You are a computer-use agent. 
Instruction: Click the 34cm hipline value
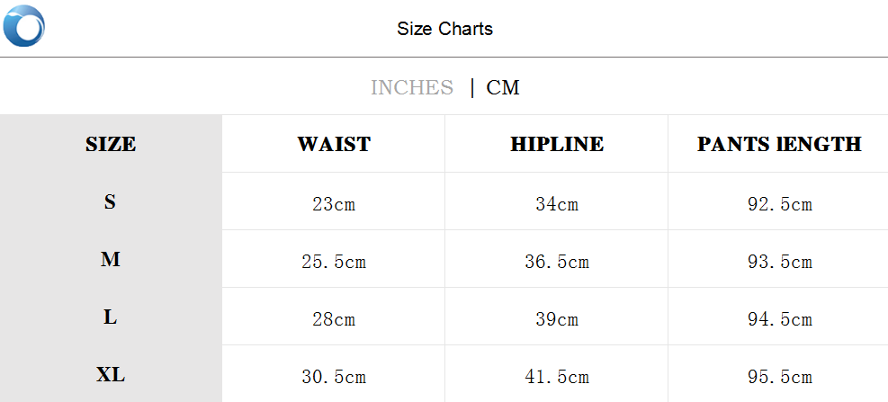click(x=557, y=204)
